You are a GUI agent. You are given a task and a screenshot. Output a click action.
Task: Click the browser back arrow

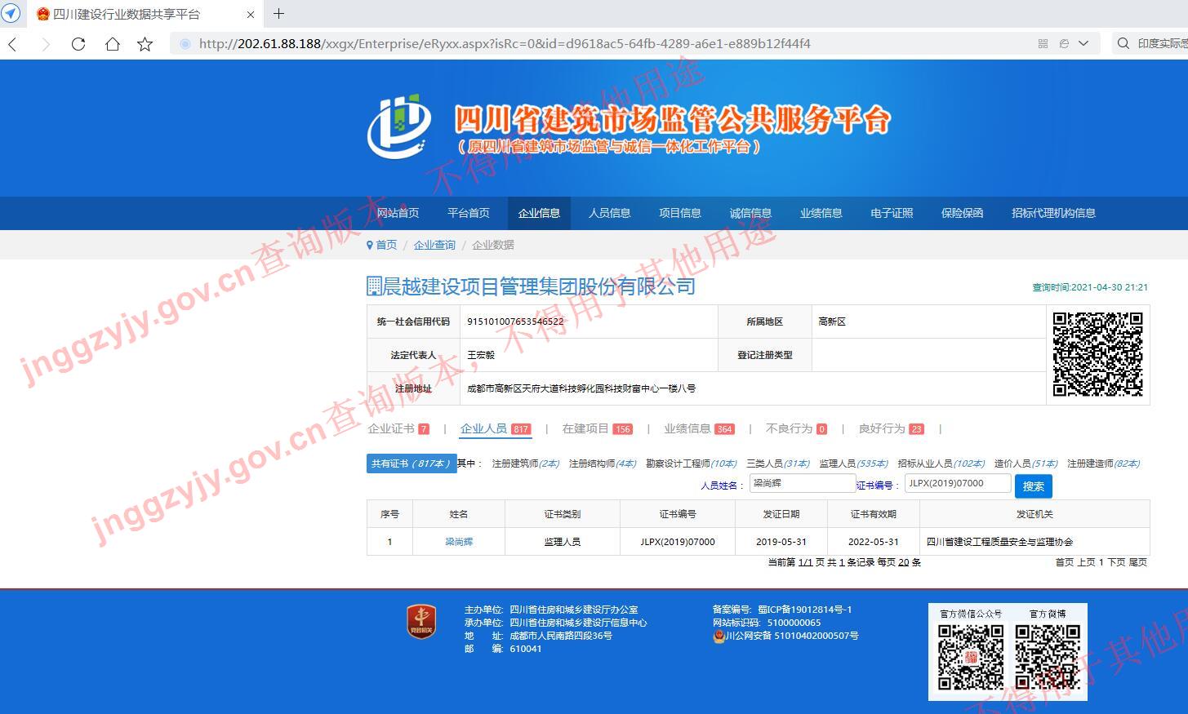(x=12, y=44)
